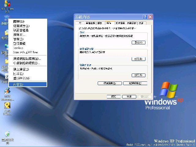Image resolution: width=196 pixels, height=147 pixels.
Task: Choose 檔案總管 Explorer in the context menu
Action: (28, 26)
